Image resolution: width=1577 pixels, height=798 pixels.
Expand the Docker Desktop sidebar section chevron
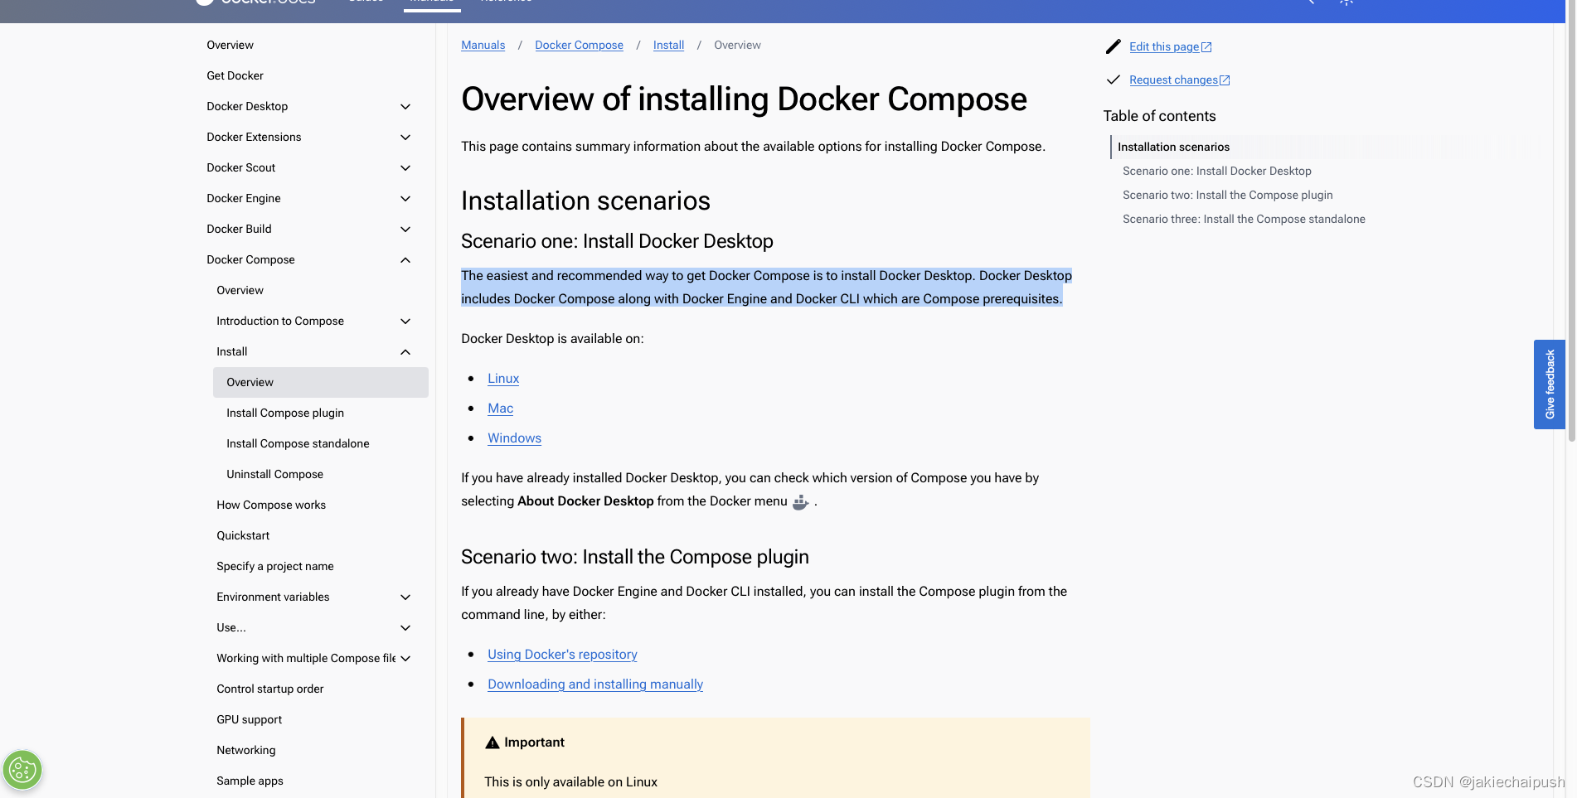tap(405, 107)
